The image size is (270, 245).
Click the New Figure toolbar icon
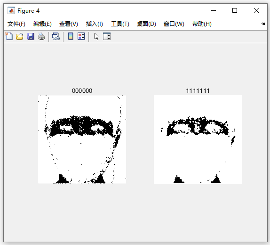tap(9, 36)
